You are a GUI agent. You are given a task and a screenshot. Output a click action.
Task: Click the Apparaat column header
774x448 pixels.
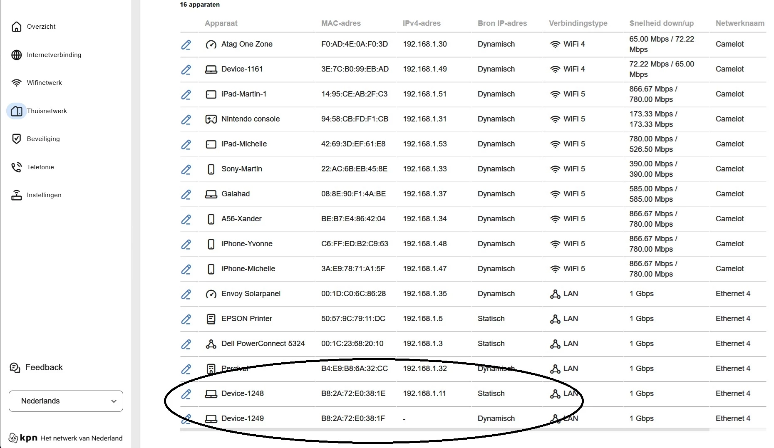[x=221, y=23]
